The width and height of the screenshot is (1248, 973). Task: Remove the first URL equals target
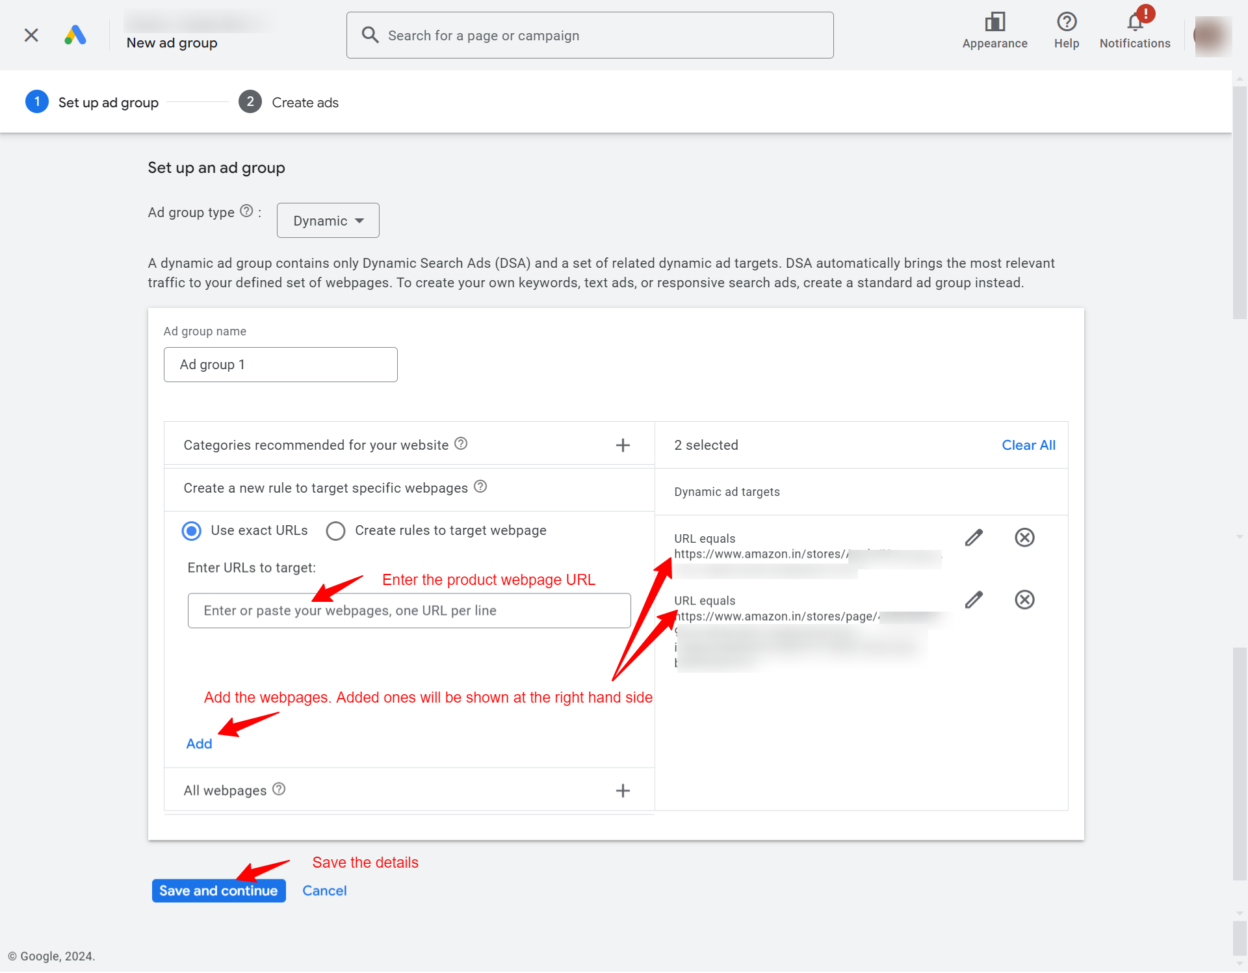tap(1024, 538)
